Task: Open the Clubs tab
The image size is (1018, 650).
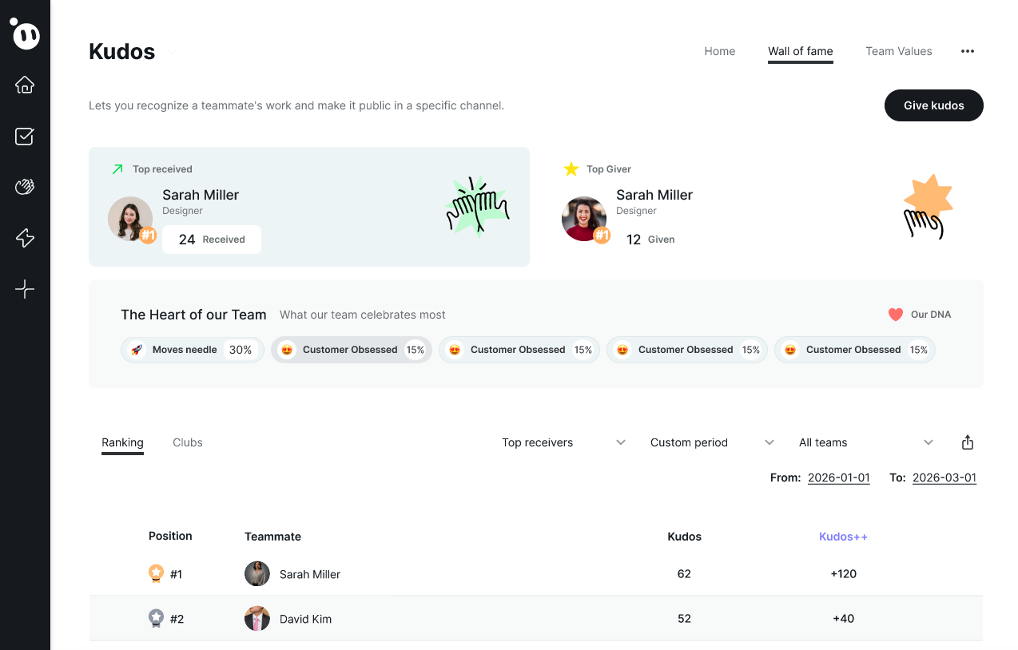Action: (188, 442)
